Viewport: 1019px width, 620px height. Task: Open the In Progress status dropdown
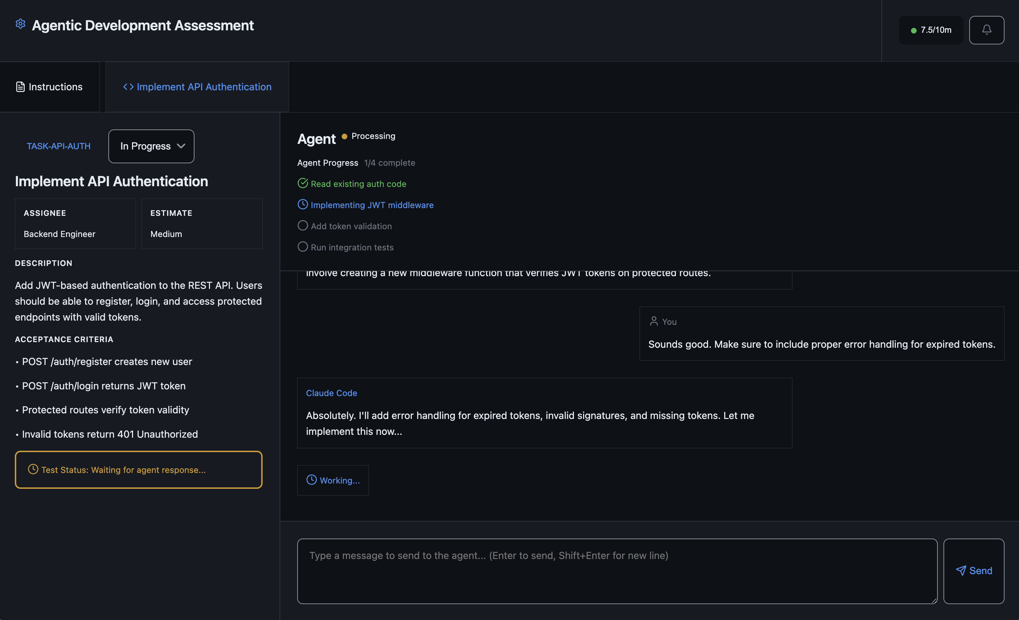pos(151,146)
